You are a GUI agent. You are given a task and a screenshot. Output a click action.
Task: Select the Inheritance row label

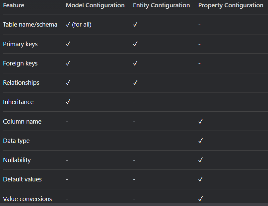tap(18, 102)
